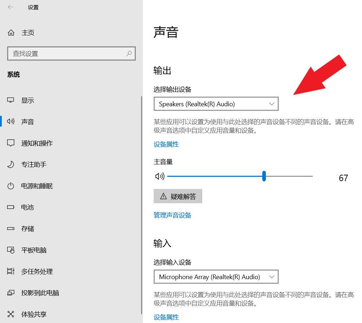Click the 设备属性 link under output
Image resolution: width=362 pixels, height=323 pixels.
166,144
